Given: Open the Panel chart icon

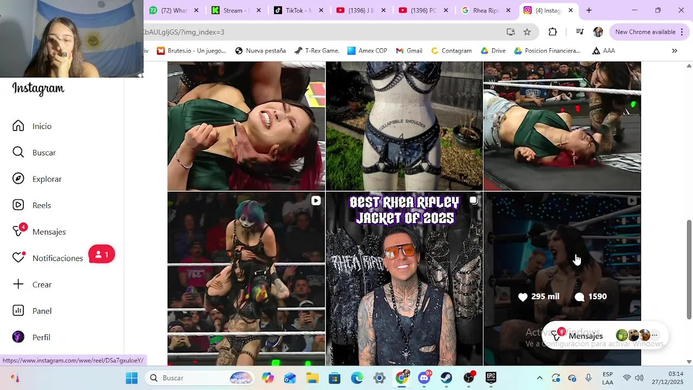Looking at the screenshot, I should (18, 310).
